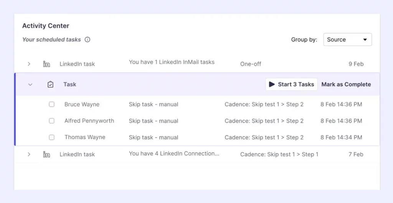Click the LinkedIn icon in the 7 Feb row
Viewport: 393px width, 203px height.
pyautogui.click(x=46, y=154)
